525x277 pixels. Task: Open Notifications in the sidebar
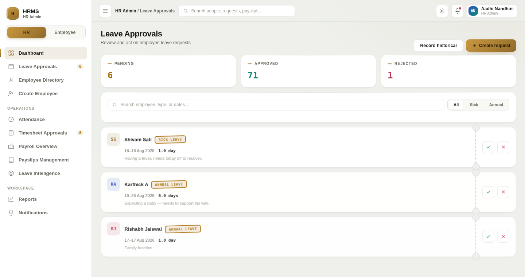coord(46,213)
